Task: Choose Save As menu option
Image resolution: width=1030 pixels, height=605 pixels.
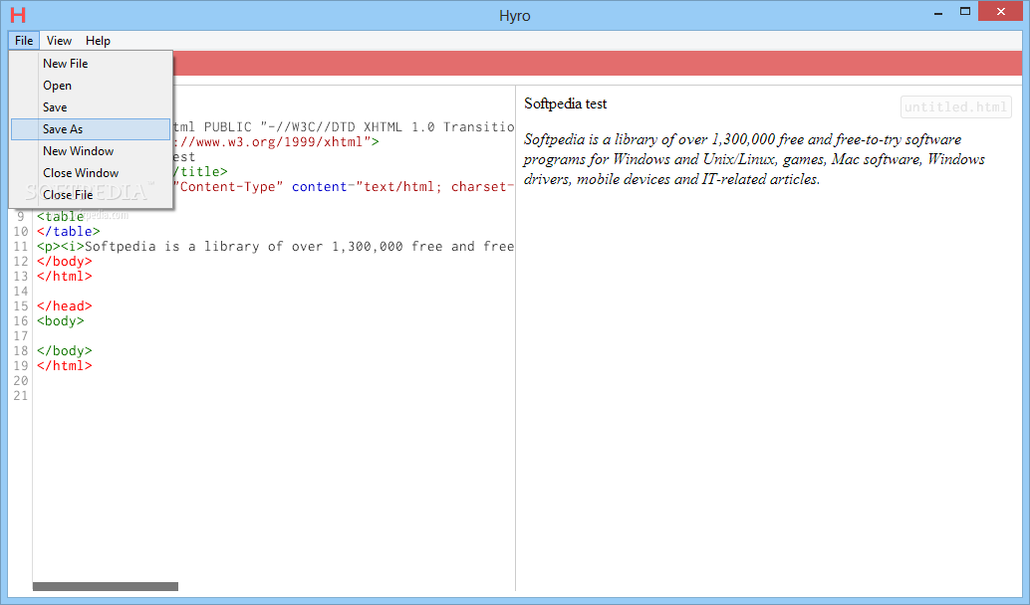Action: coord(91,129)
